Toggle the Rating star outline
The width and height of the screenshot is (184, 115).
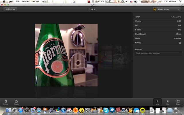point(180,43)
